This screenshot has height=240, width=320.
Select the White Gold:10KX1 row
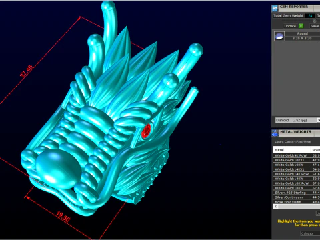[297, 160]
